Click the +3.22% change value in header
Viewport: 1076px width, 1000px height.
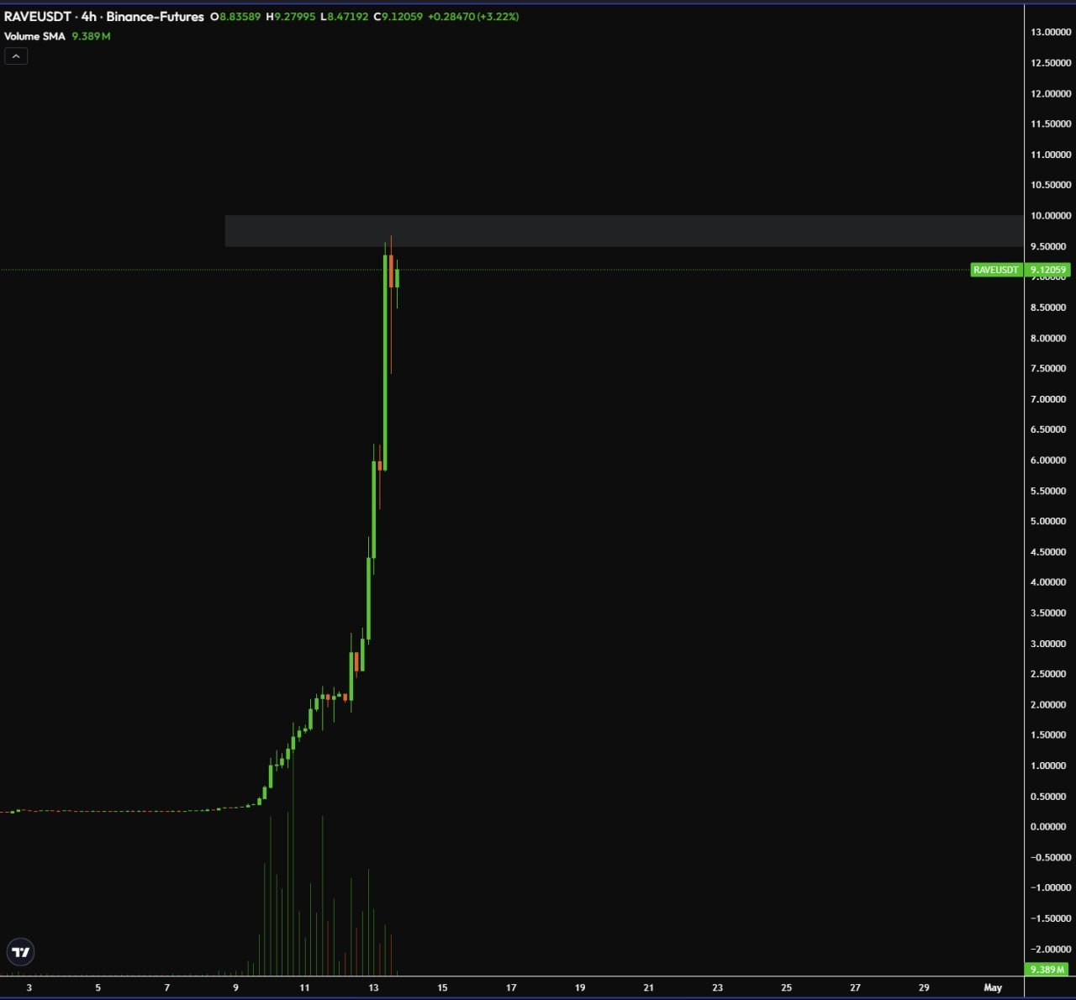[498, 17]
